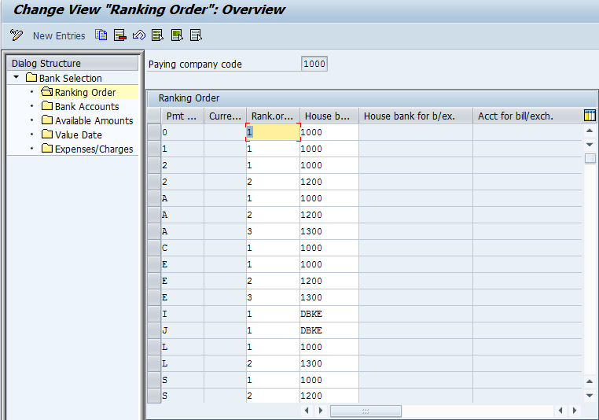The width and height of the screenshot is (599, 420).
Task: Open the Expenses/Charges folder
Action: 94,149
